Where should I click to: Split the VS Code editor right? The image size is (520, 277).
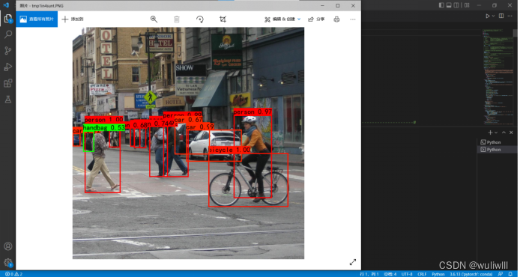(x=501, y=16)
